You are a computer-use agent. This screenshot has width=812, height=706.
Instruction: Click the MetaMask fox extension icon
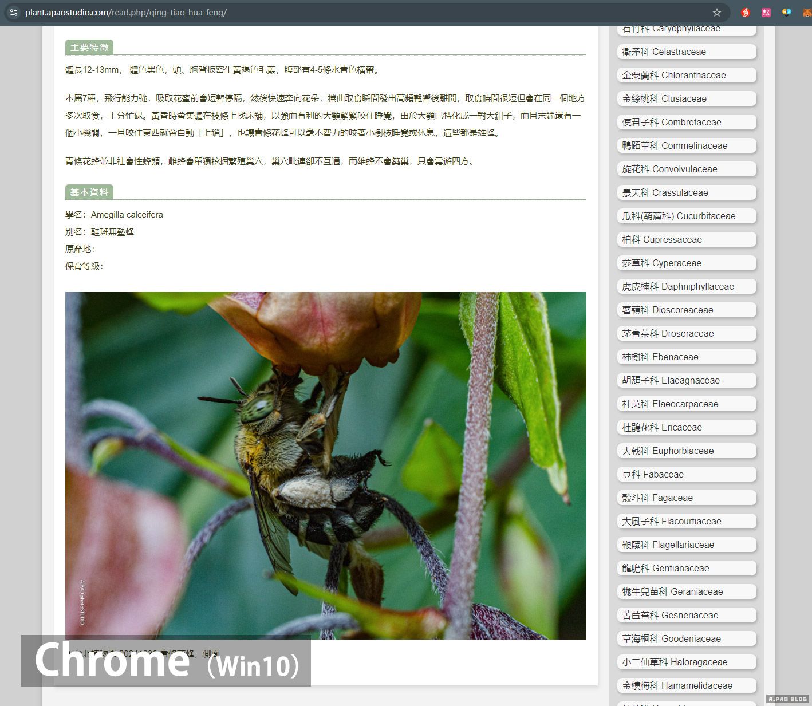click(x=806, y=13)
